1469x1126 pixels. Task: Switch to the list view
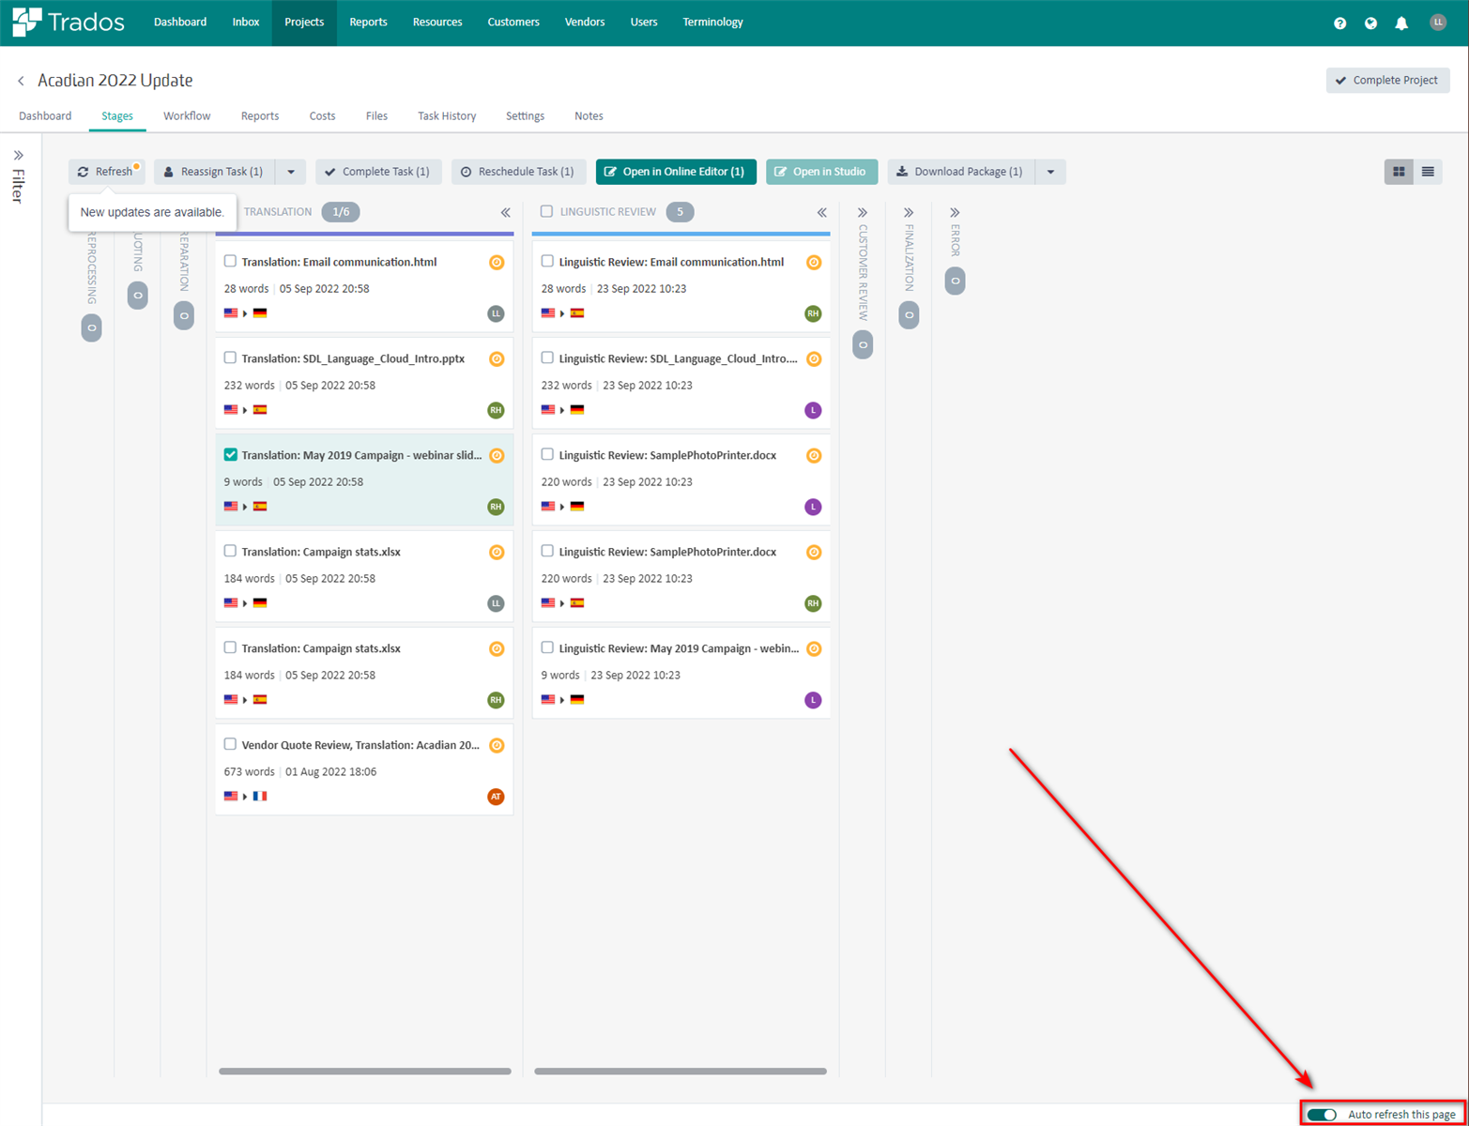1428,172
